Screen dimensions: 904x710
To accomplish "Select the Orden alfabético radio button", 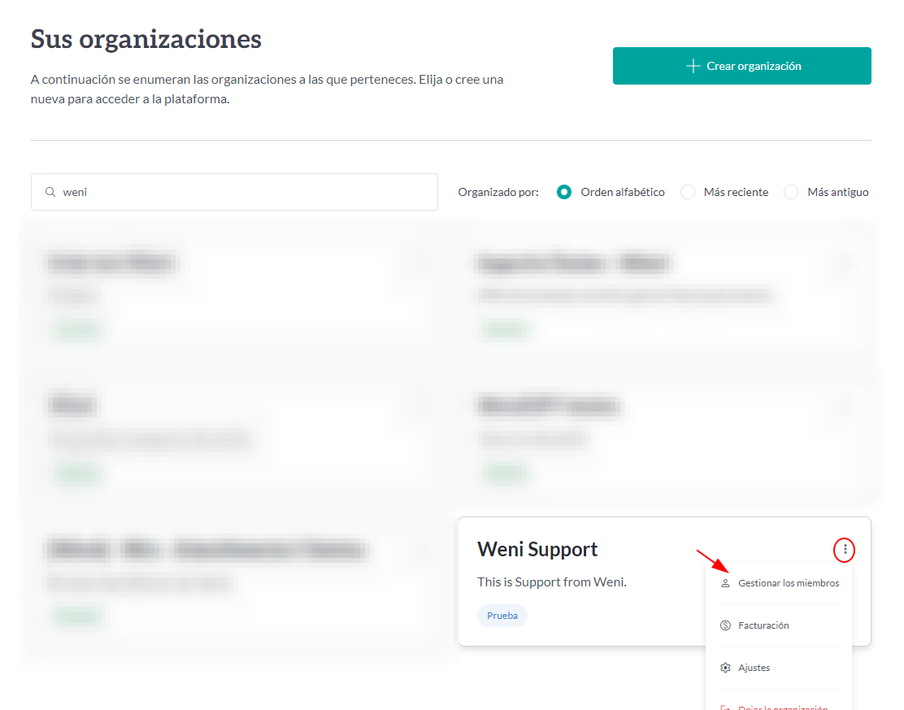I will (x=564, y=192).
